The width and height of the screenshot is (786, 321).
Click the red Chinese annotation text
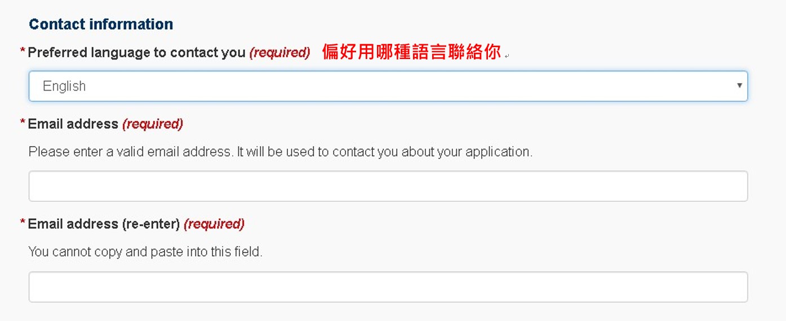click(x=411, y=52)
